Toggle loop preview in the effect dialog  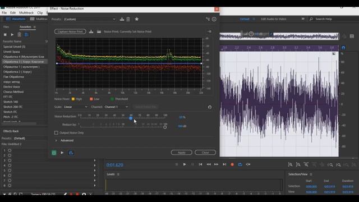(71, 153)
